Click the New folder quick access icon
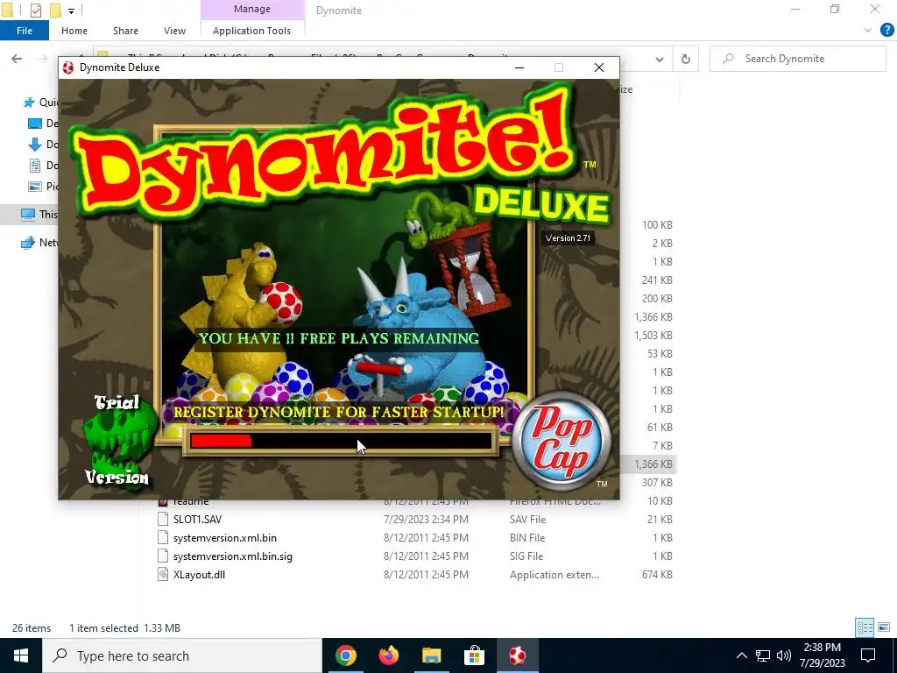897x673 pixels. pos(55,10)
